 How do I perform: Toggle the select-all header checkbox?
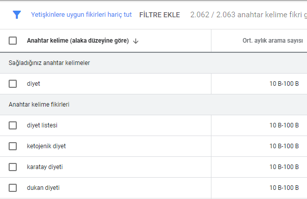pyautogui.click(x=13, y=41)
